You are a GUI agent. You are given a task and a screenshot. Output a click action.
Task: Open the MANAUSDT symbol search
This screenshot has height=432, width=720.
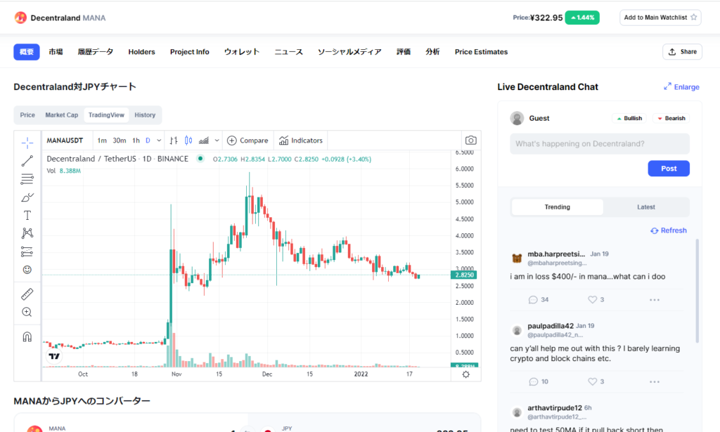[x=65, y=140]
